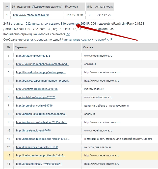Open http://hh.ua/employer/67678 link
The width and height of the screenshot is (158, 169).
33,130
